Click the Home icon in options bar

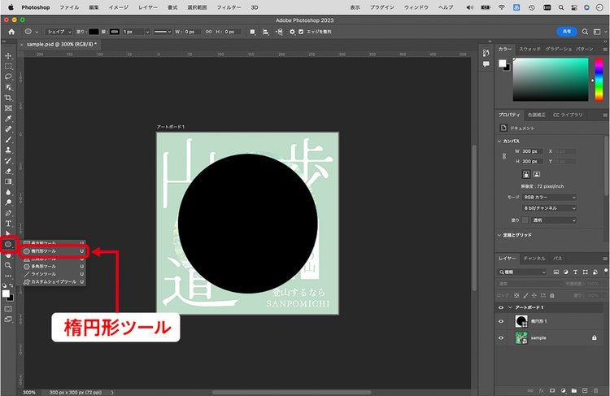click(11, 32)
